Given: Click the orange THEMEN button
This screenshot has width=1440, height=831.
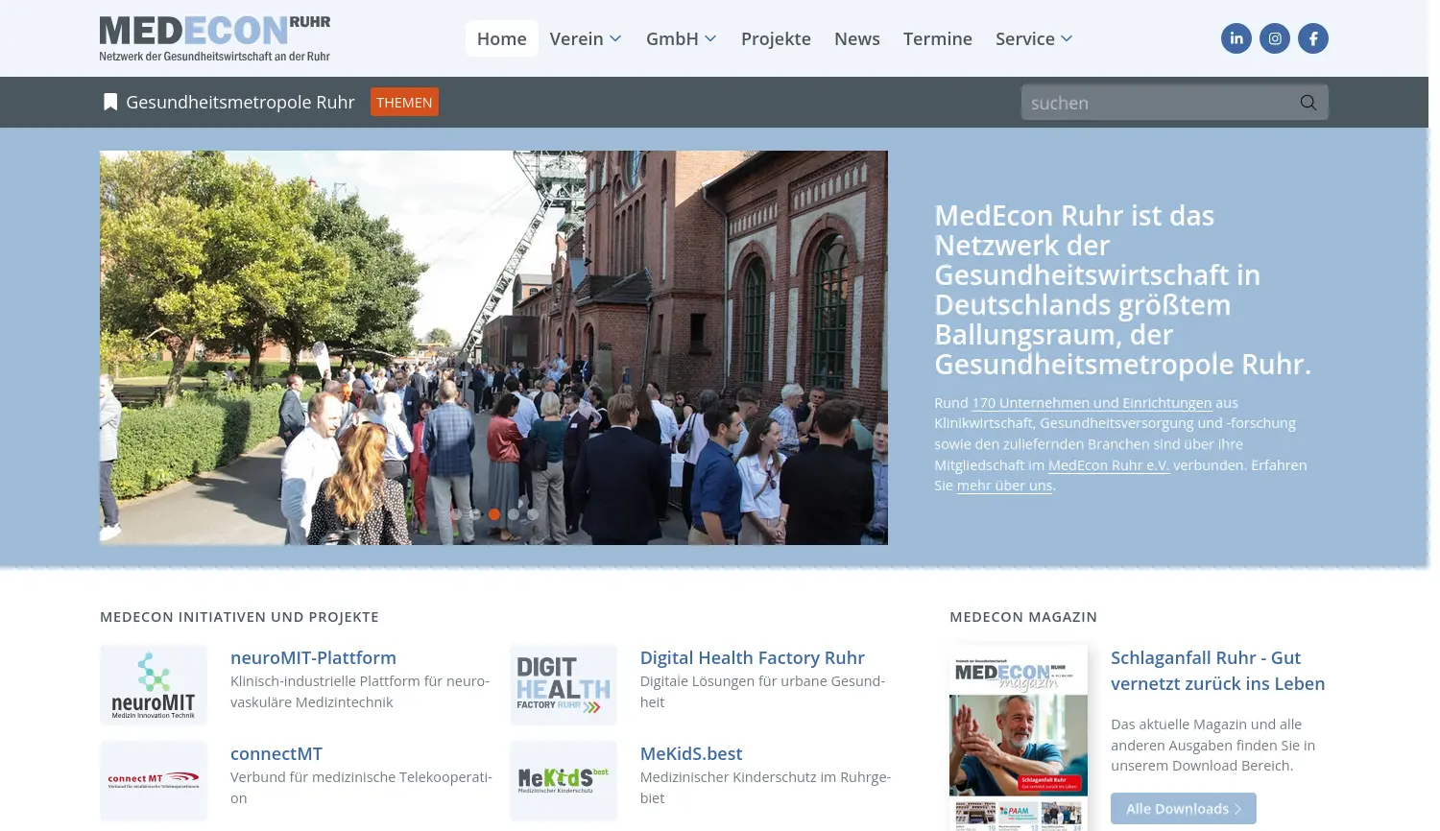Looking at the screenshot, I should [x=404, y=102].
